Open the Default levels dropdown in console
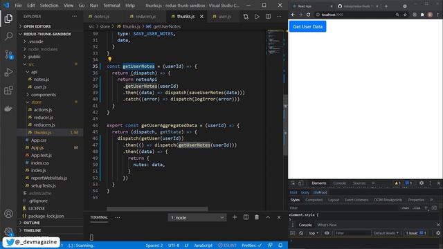The height and width of the screenshot is (249, 443). point(386,233)
